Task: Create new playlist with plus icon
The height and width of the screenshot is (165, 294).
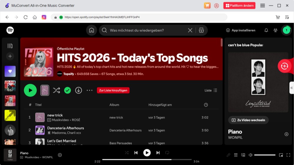Action: coord(10,56)
